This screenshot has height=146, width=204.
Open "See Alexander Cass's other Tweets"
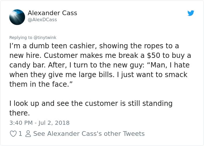89,134
